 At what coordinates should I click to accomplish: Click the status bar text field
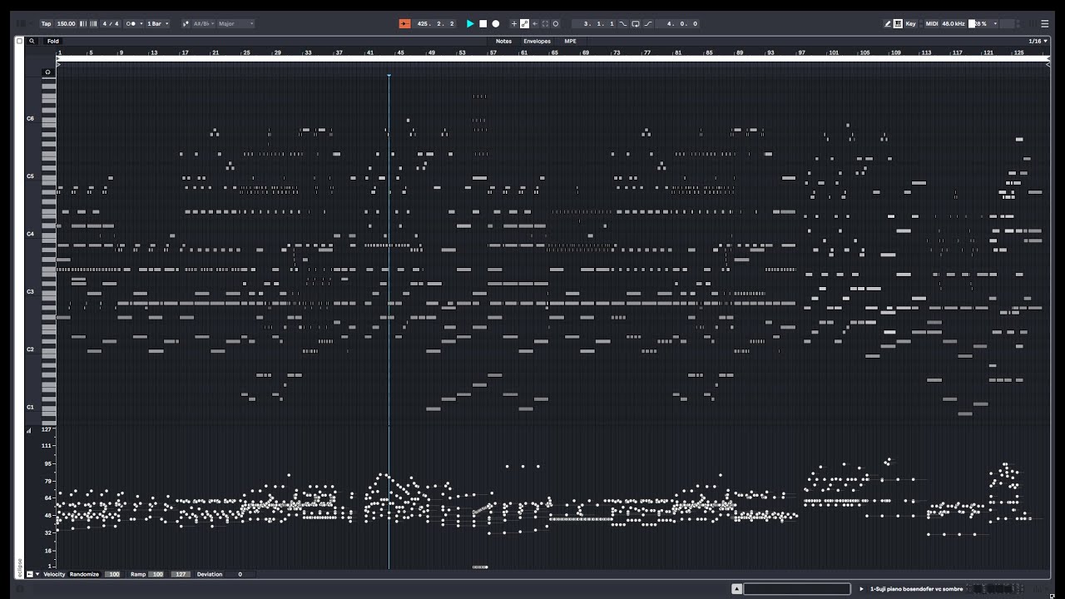pyautogui.click(x=797, y=589)
